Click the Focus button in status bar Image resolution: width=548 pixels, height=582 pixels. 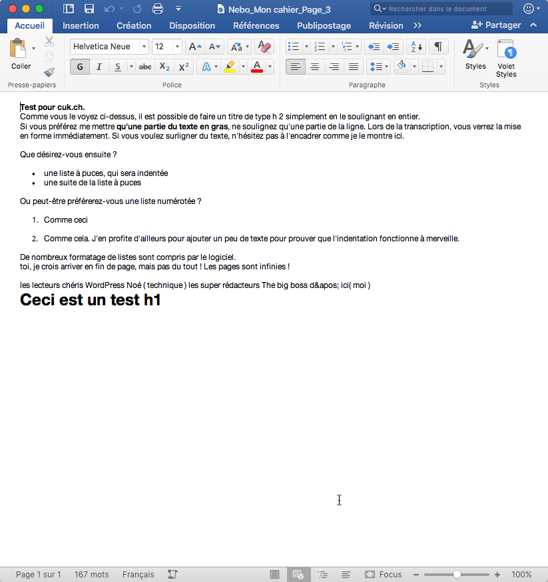[384, 575]
